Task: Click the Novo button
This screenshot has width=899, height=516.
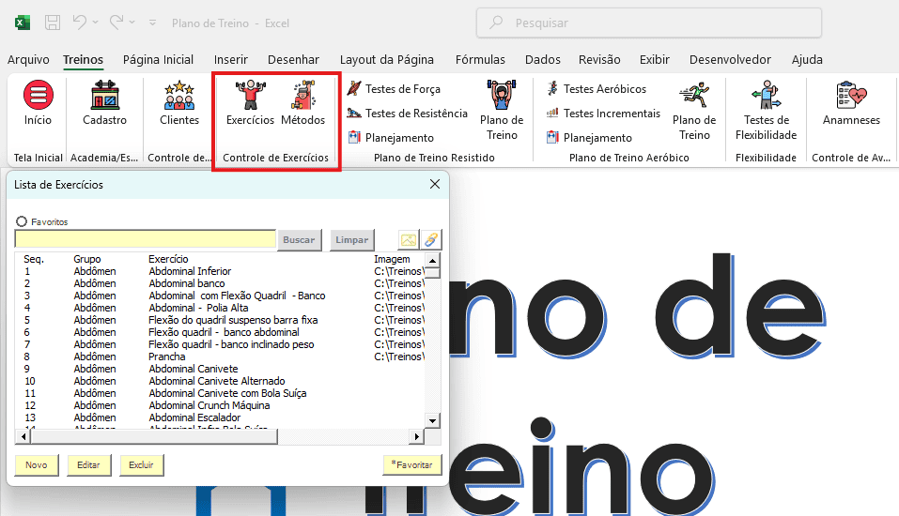Action: [x=37, y=464]
